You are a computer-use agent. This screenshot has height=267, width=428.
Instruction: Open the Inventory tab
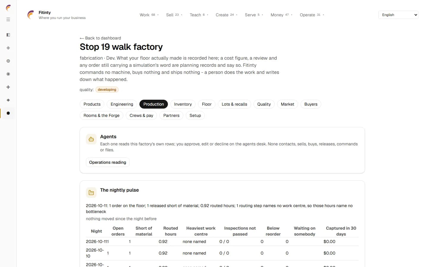(183, 104)
